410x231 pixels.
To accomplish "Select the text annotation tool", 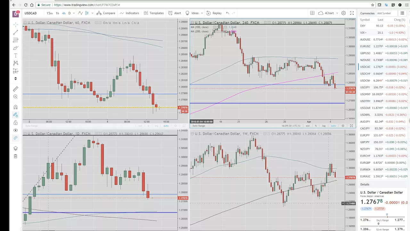I will tap(15, 56).
